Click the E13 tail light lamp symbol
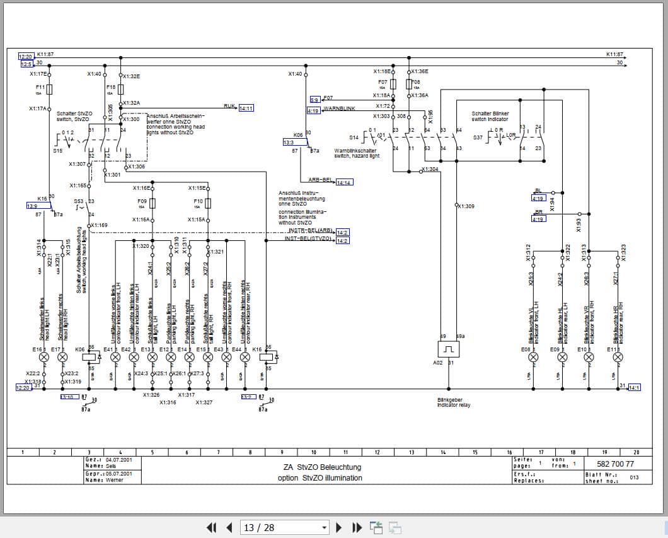Viewport: 668px width, 538px height. coord(152,357)
